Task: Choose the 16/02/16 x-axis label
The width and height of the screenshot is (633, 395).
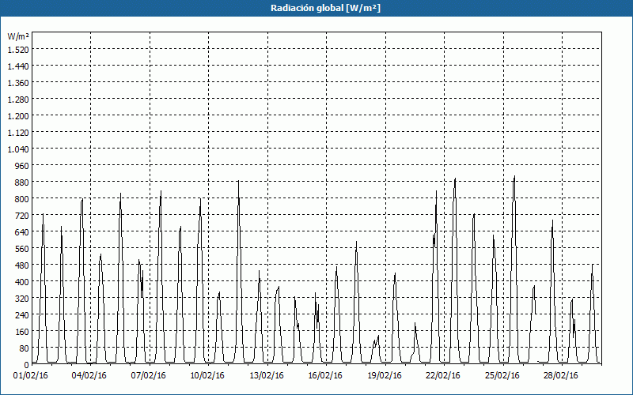Action: 325,375
